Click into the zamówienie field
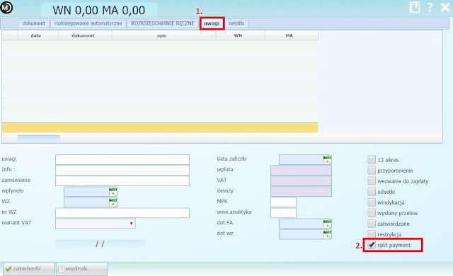The height and width of the screenshot is (276, 453). tap(122, 181)
